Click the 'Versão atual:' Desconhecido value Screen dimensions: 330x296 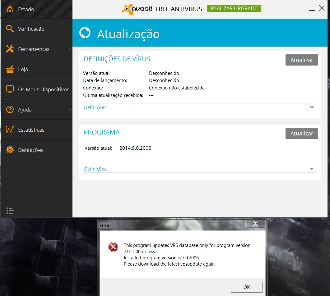164,73
